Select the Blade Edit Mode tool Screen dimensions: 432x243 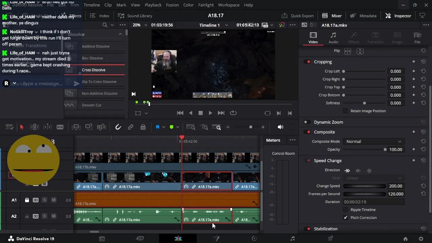point(60,127)
